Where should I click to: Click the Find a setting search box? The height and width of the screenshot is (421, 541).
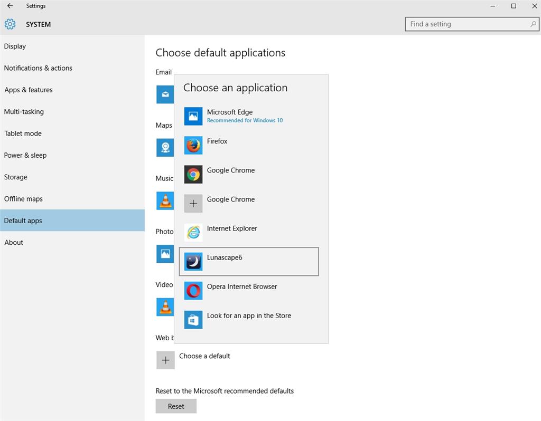(x=472, y=24)
